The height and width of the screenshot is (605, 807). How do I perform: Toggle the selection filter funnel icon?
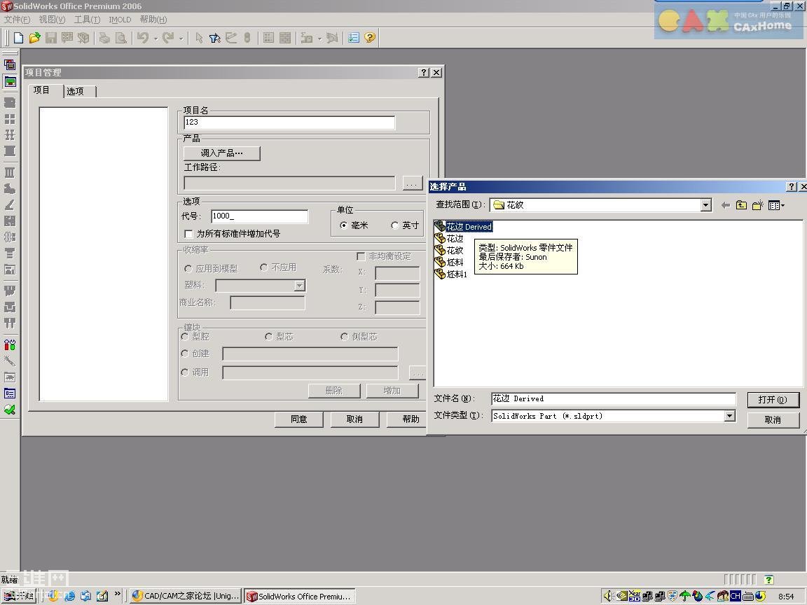pyautogui.click(x=215, y=38)
